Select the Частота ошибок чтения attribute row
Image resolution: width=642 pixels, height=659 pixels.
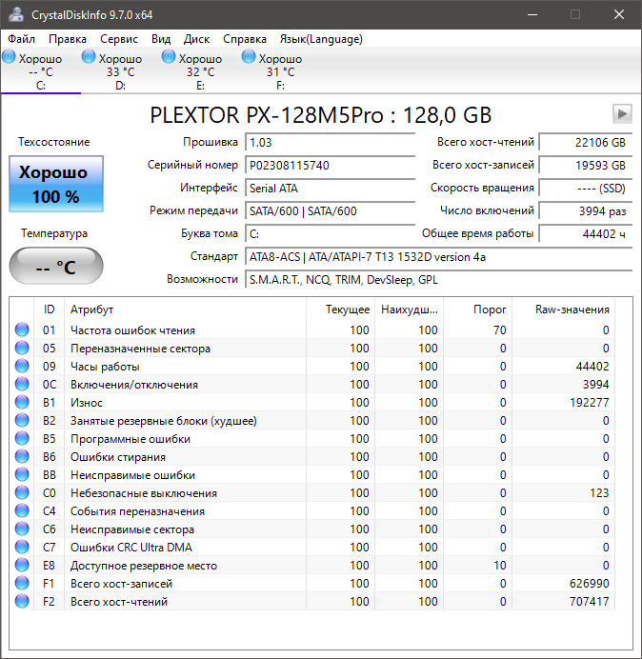312,329
